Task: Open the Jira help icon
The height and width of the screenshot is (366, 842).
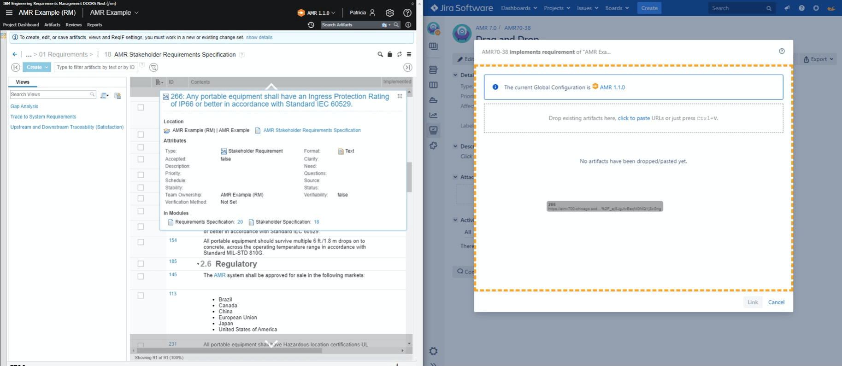Action: pos(801,8)
